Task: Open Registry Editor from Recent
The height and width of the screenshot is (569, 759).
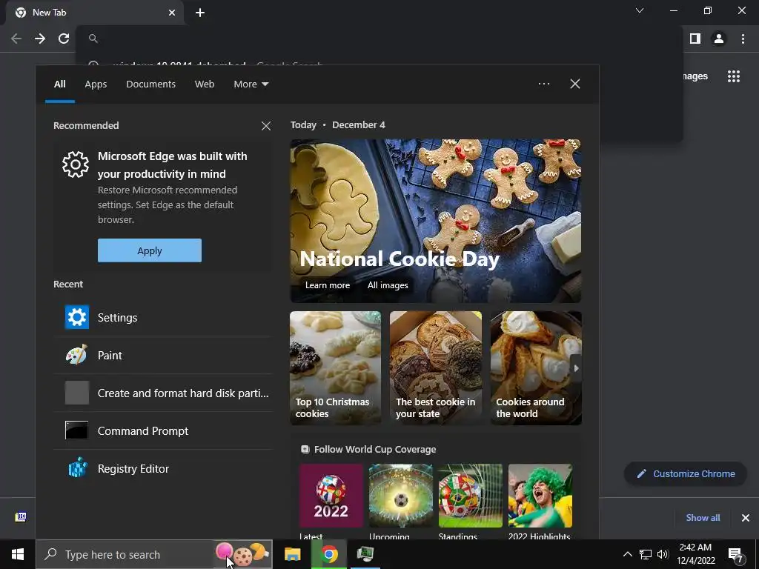Action: click(162, 468)
